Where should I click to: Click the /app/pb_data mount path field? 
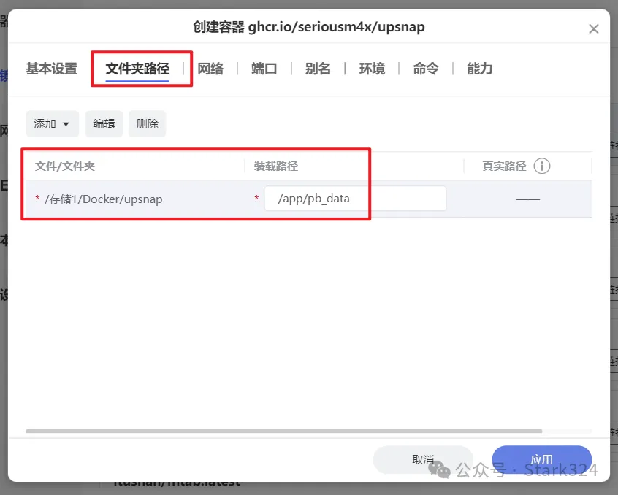click(x=355, y=199)
